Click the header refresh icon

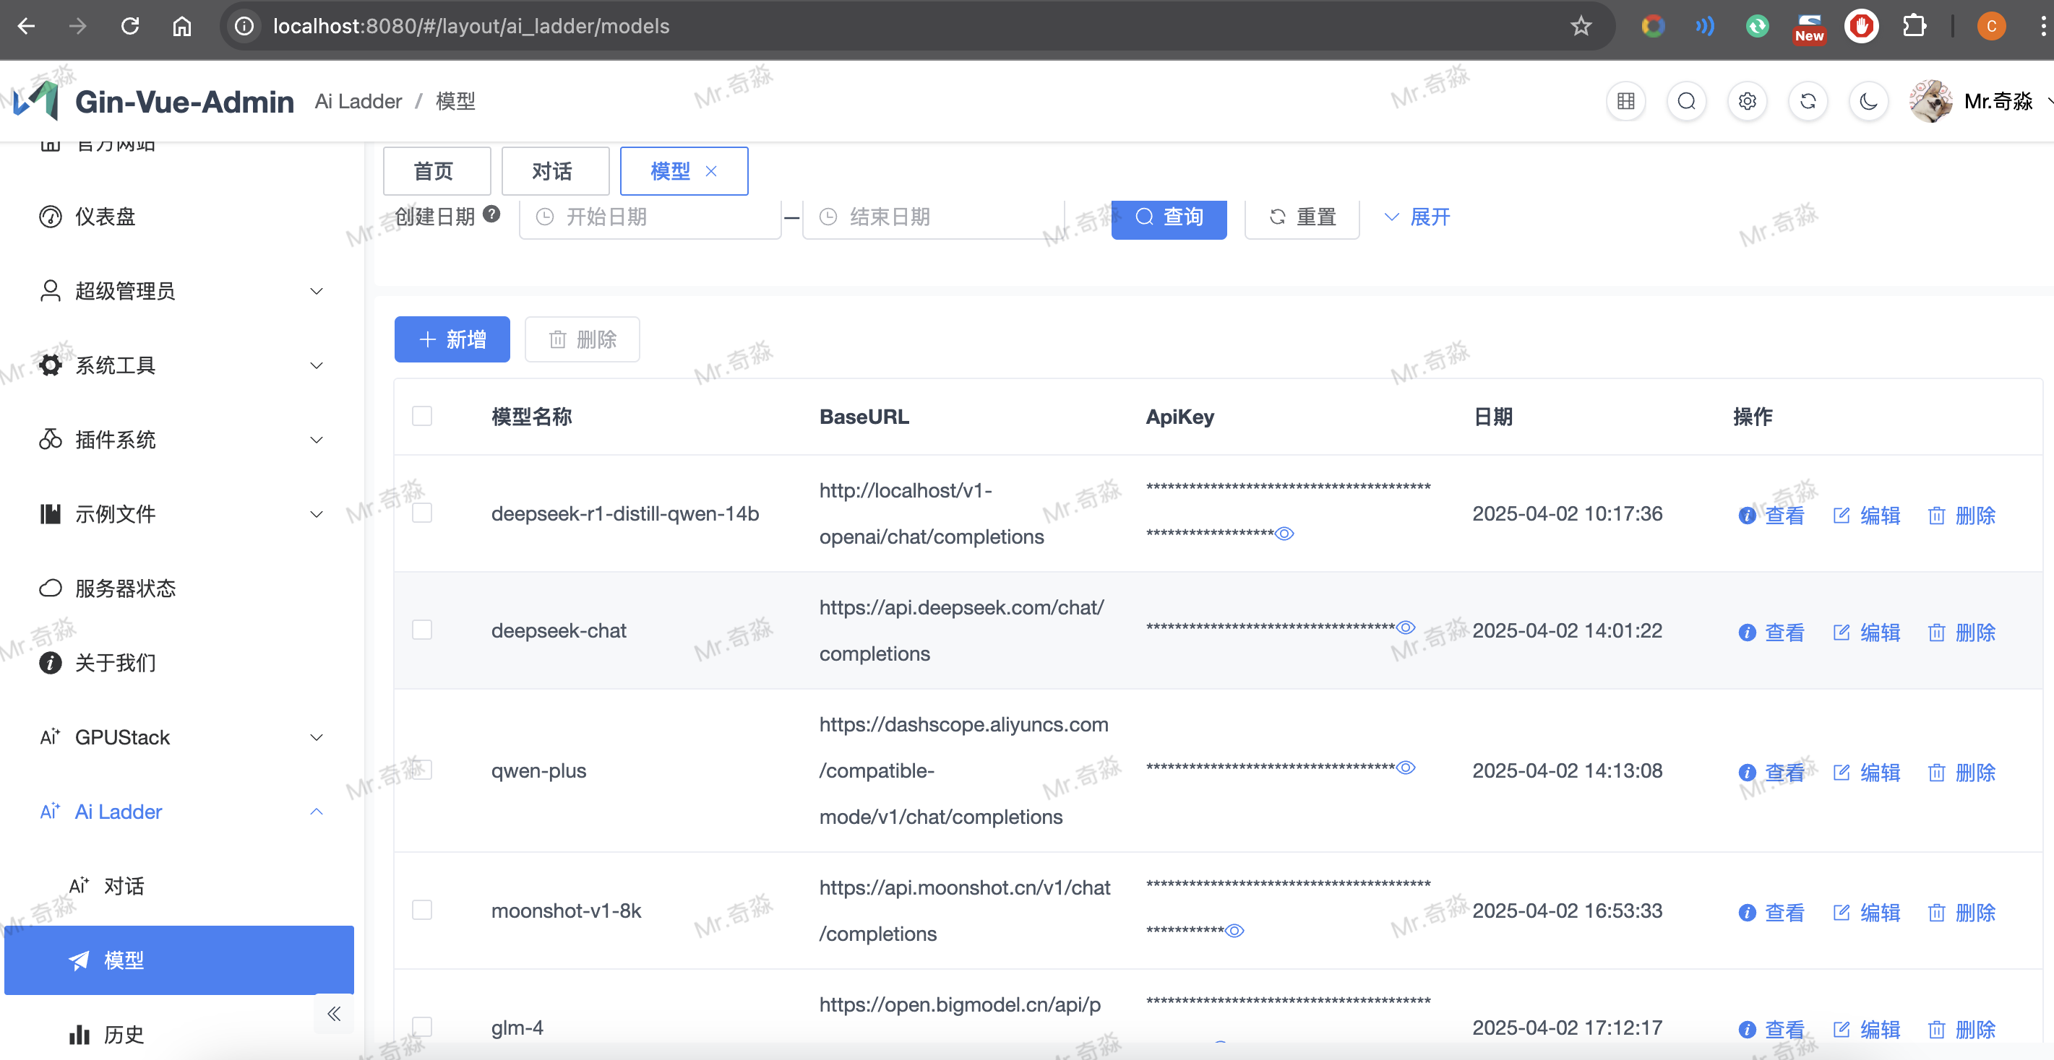coord(1808,102)
